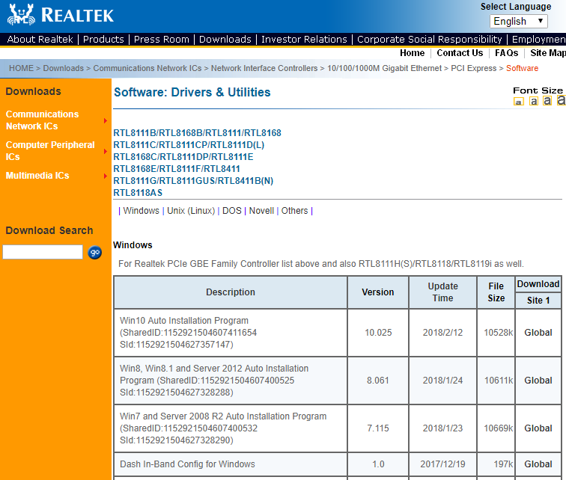This screenshot has height=480, width=566.
Task: Open About Realtek menu
Action: tap(40, 40)
